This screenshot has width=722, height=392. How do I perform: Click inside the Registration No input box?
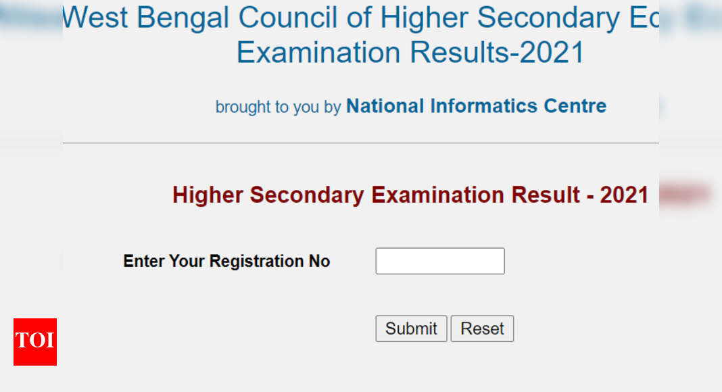click(439, 261)
